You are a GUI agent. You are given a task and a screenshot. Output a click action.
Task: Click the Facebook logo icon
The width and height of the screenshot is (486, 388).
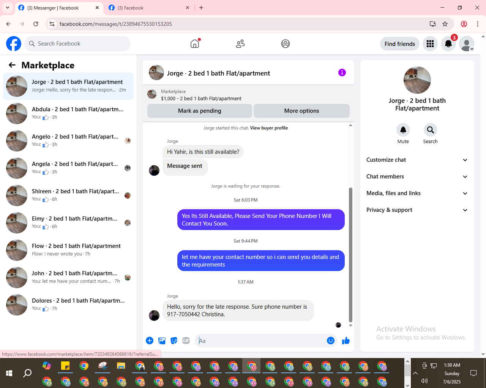[x=14, y=44]
